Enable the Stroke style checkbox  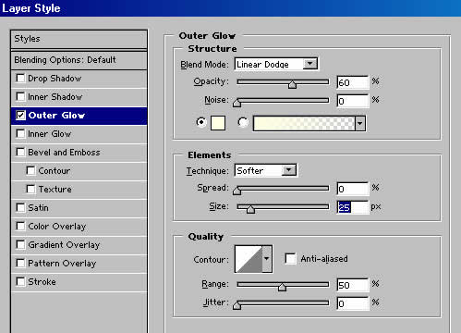pyautogui.click(x=20, y=282)
